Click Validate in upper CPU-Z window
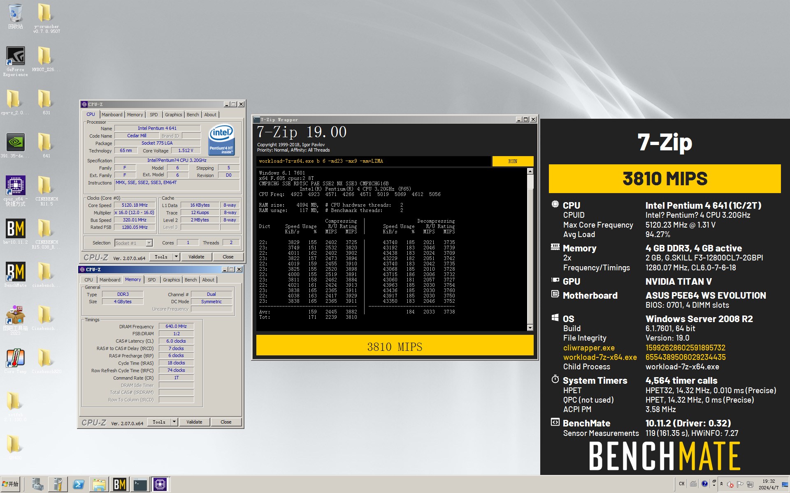 click(196, 257)
